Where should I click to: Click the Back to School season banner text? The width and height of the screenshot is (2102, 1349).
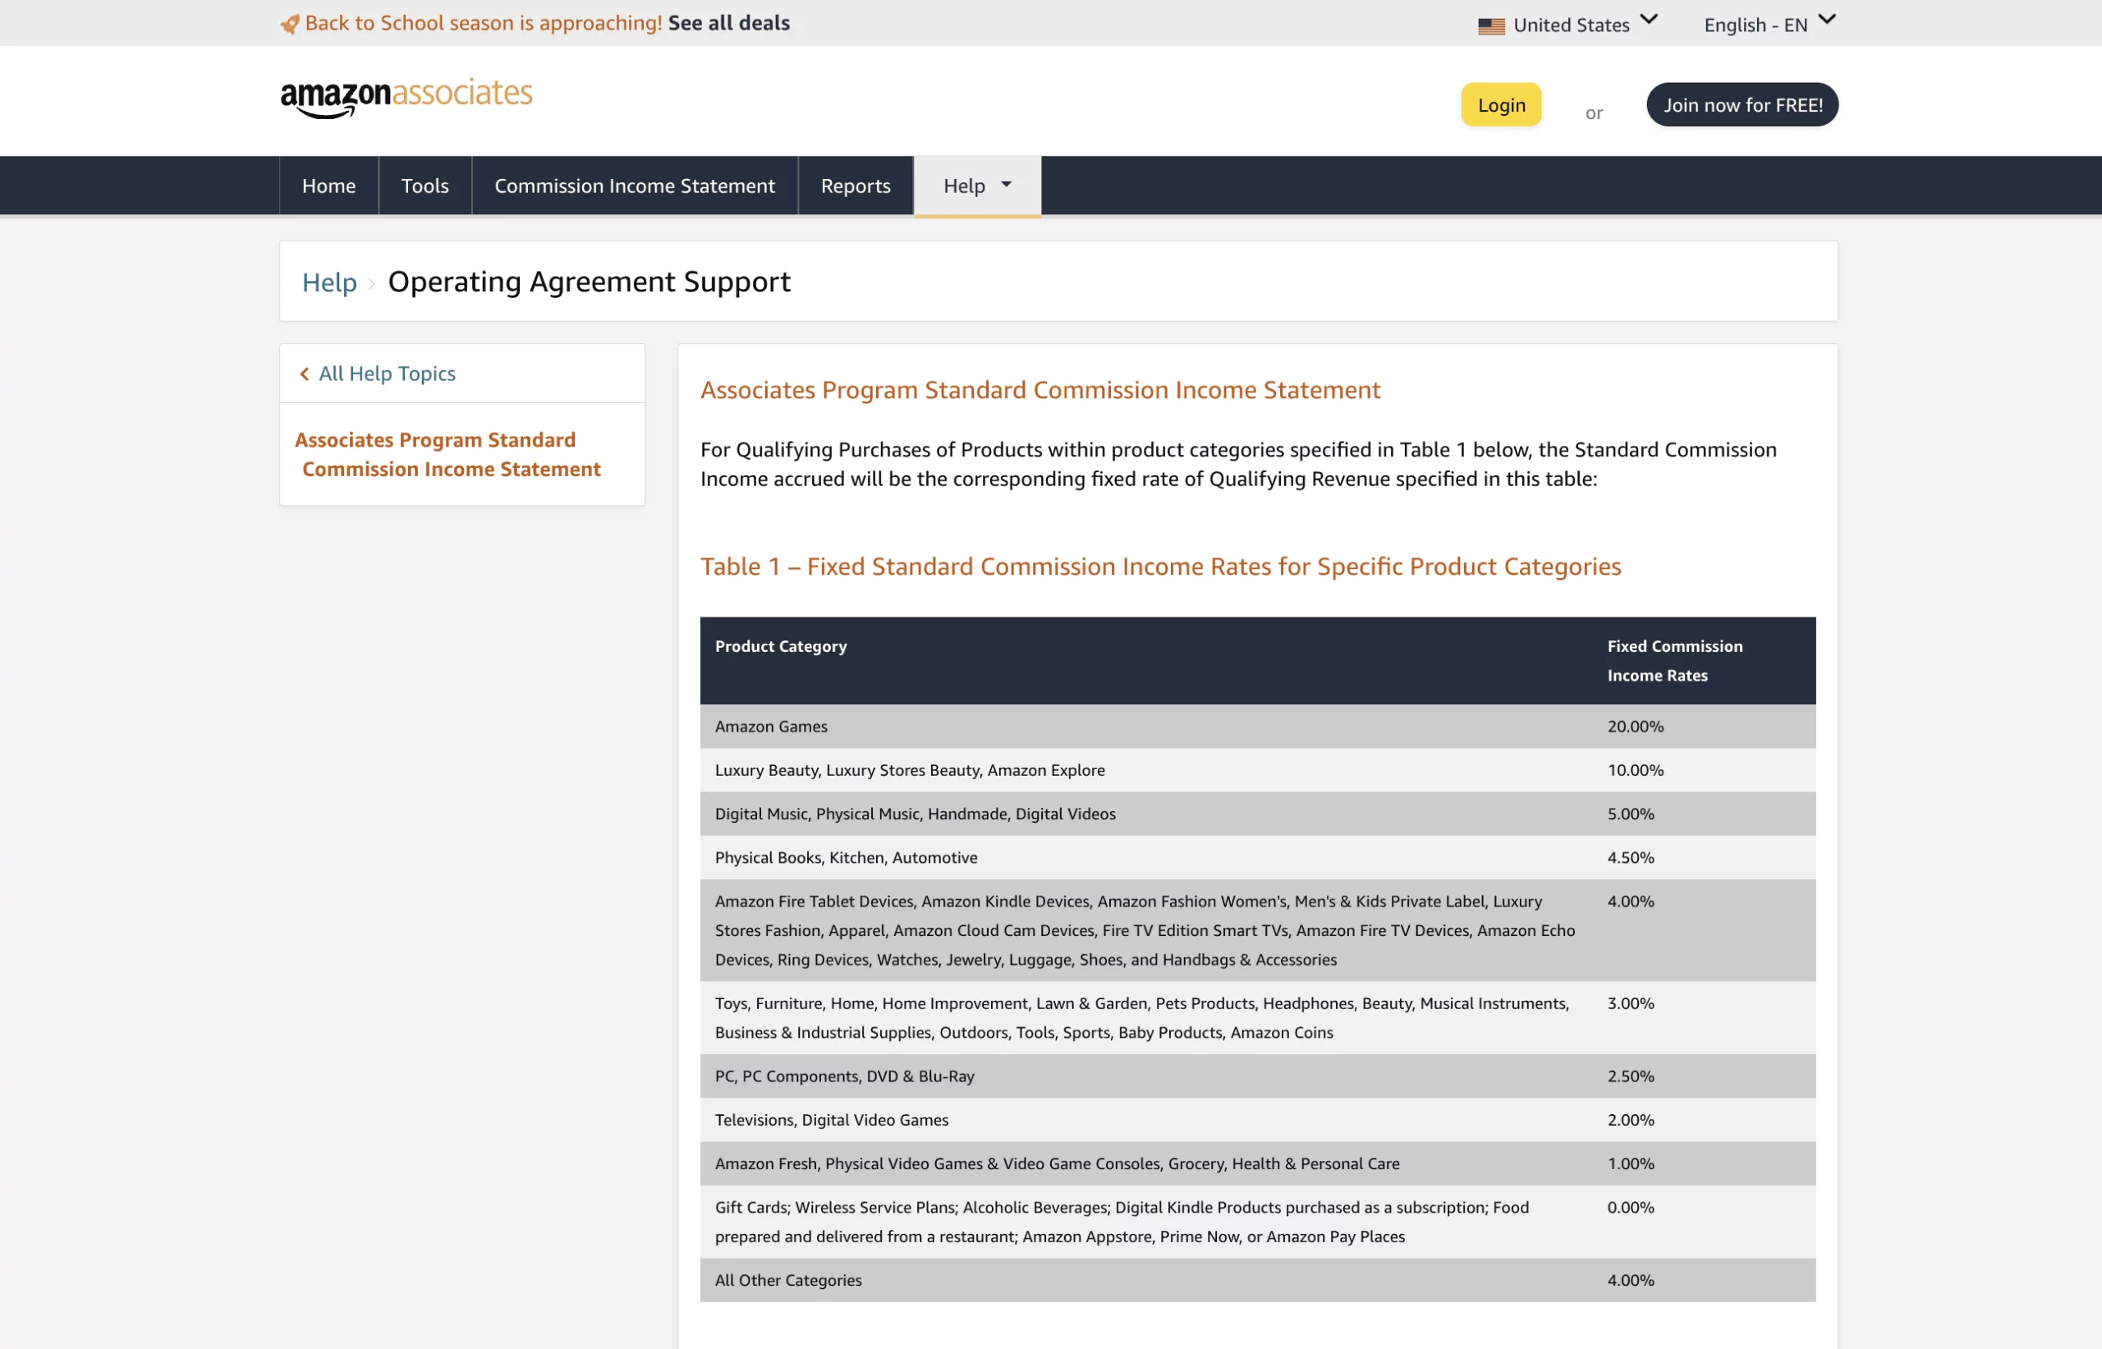pos(484,23)
